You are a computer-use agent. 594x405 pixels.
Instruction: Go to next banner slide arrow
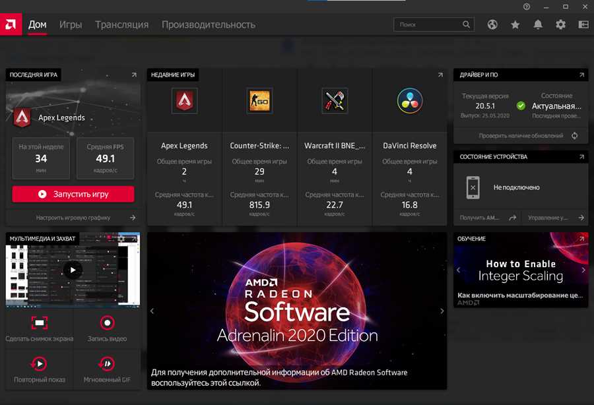[x=442, y=311]
